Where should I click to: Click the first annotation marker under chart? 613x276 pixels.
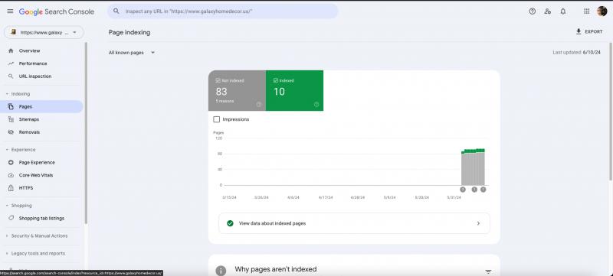(x=463, y=190)
